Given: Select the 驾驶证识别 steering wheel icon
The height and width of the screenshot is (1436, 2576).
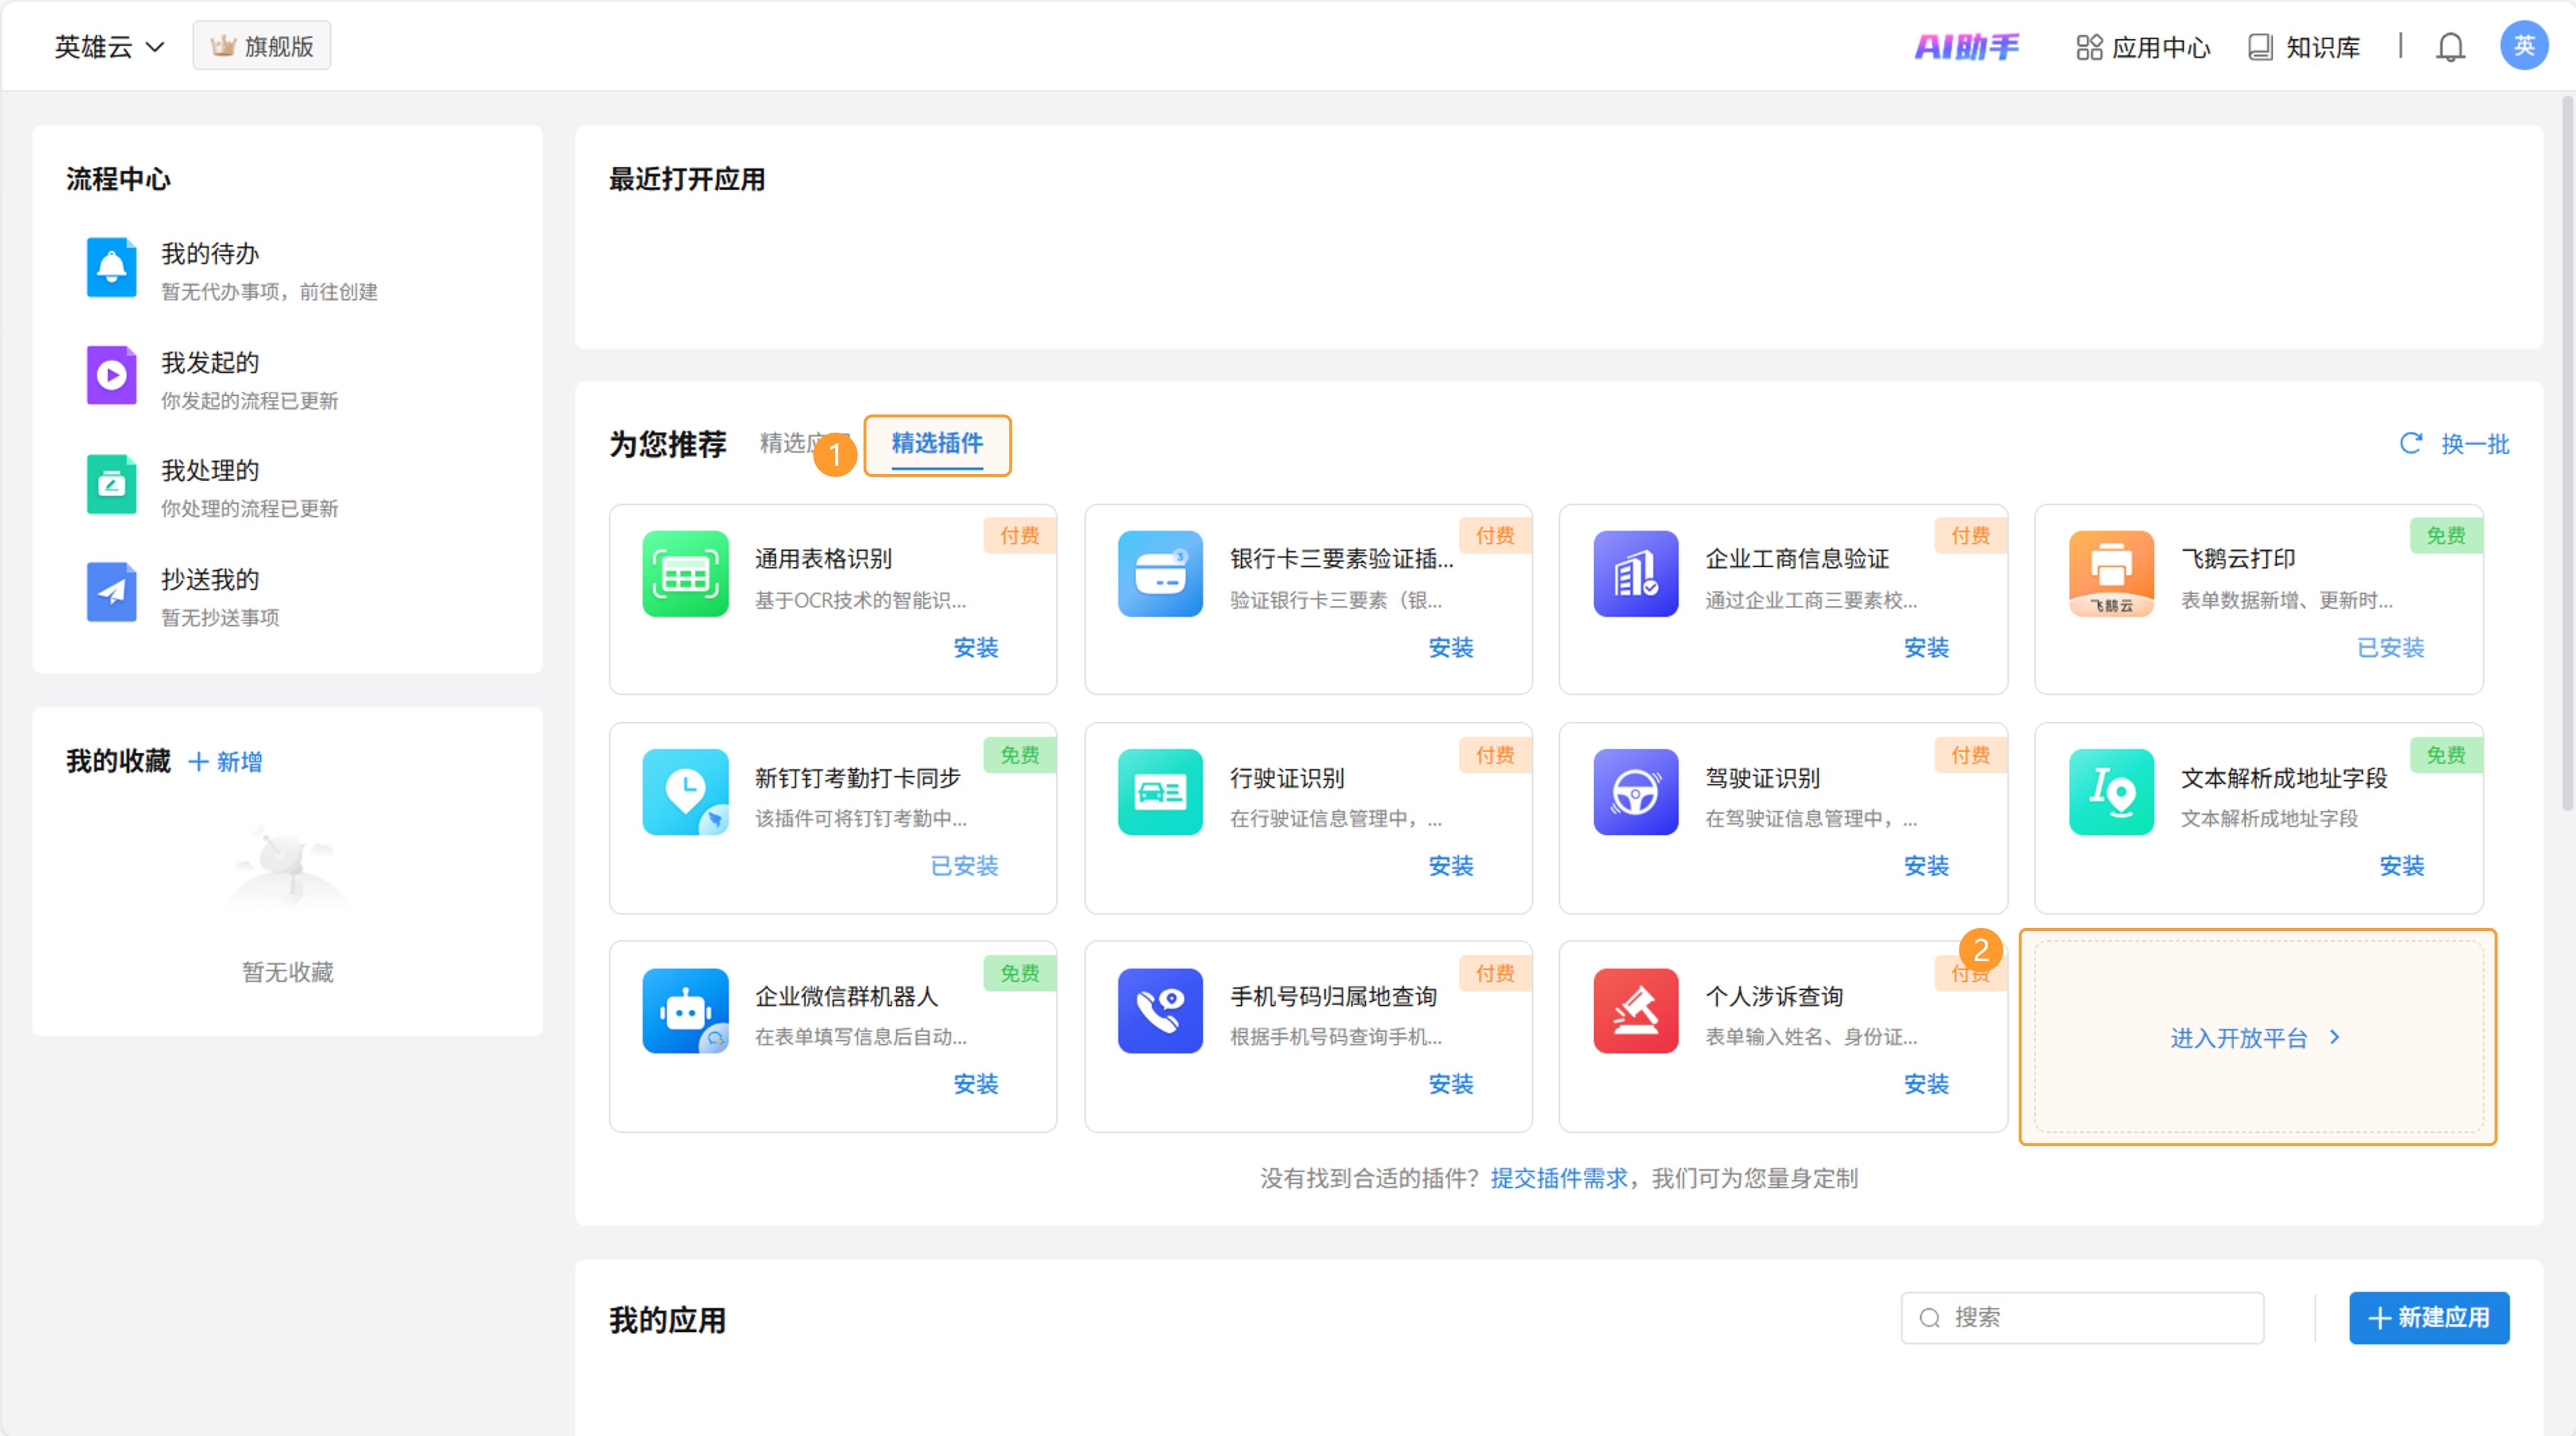Looking at the screenshot, I should point(1635,792).
